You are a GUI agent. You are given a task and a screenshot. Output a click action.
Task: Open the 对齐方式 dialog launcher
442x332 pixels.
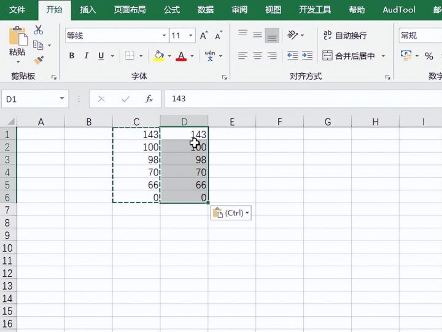[x=388, y=77]
